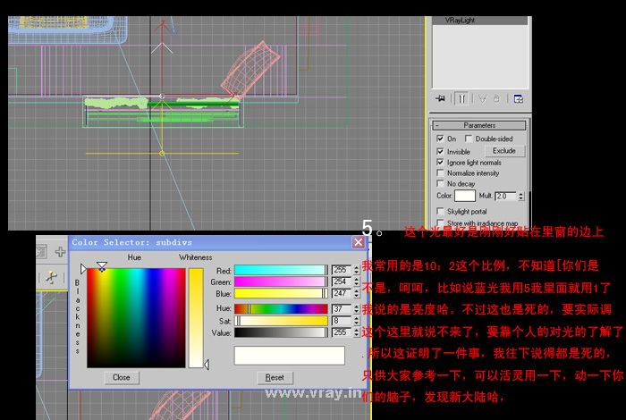626x420 pixels.
Task: Click the Mult value field
Action: [506, 196]
